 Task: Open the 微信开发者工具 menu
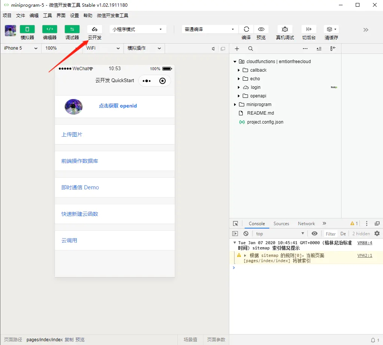tap(112, 16)
